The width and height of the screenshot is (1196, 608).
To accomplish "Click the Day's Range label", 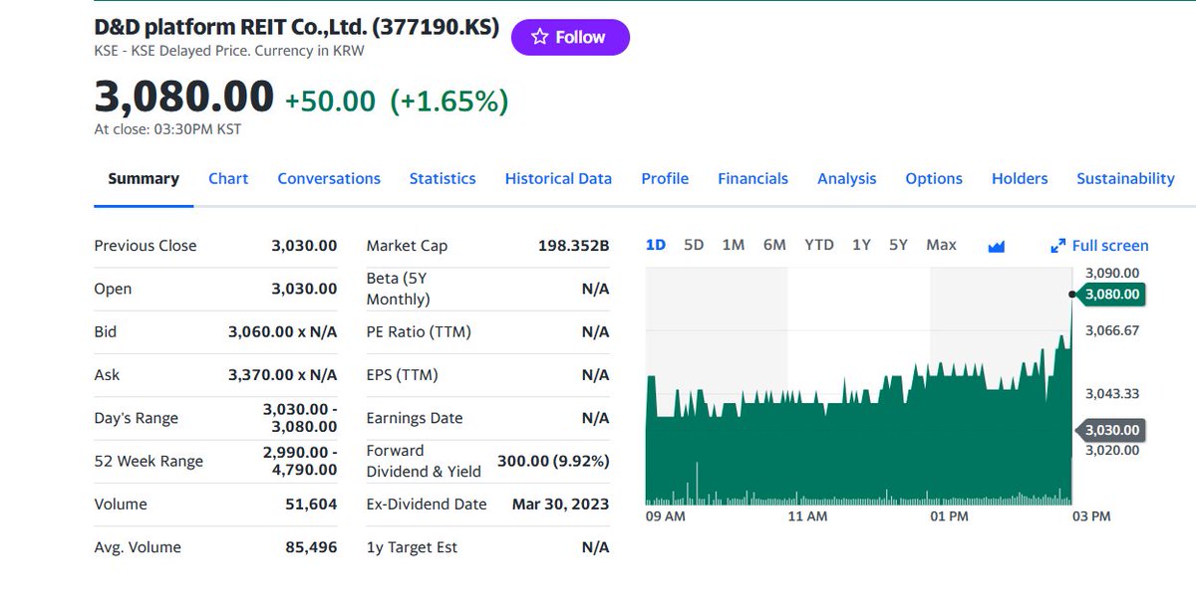I will click(137, 418).
